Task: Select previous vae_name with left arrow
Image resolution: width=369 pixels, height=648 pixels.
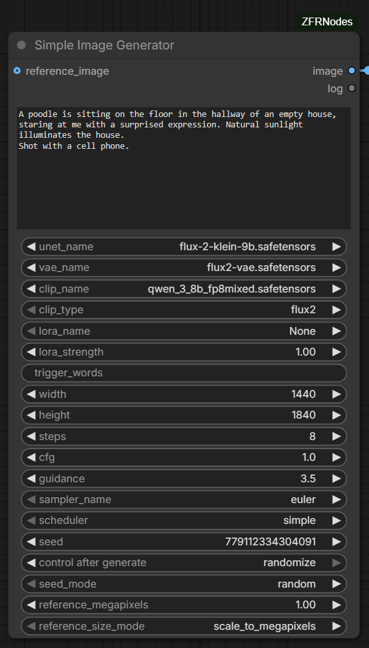Action: pos(31,268)
